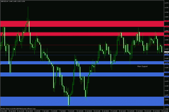Click the 1.6420 price axis label
Screen dimensions: 169x112
(167, 49)
